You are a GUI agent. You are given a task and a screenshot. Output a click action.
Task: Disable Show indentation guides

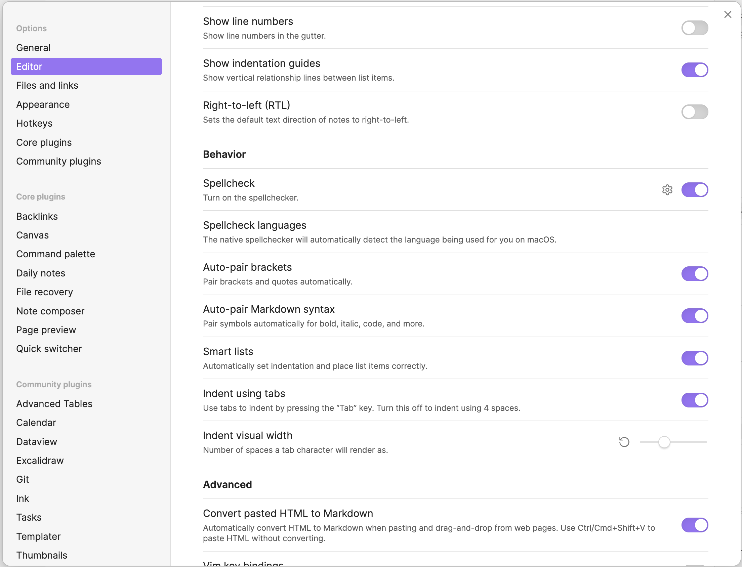pos(694,70)
